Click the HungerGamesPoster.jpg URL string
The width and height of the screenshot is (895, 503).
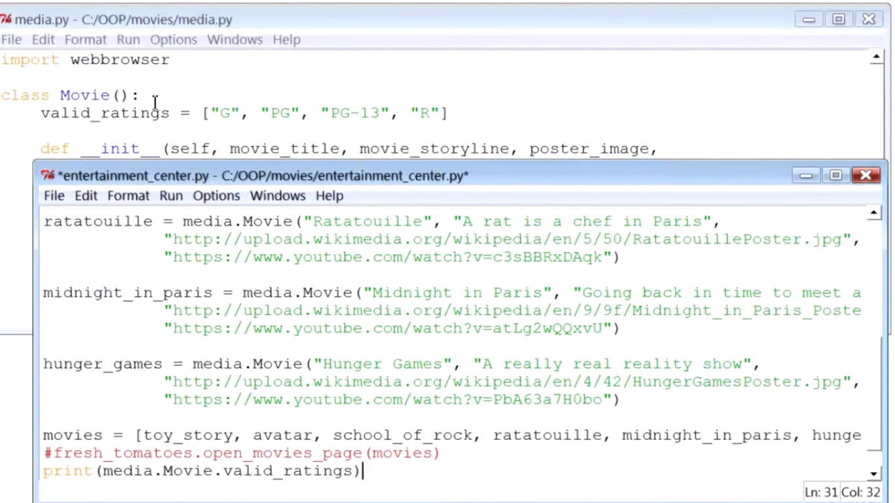click(x=512, y=382)
